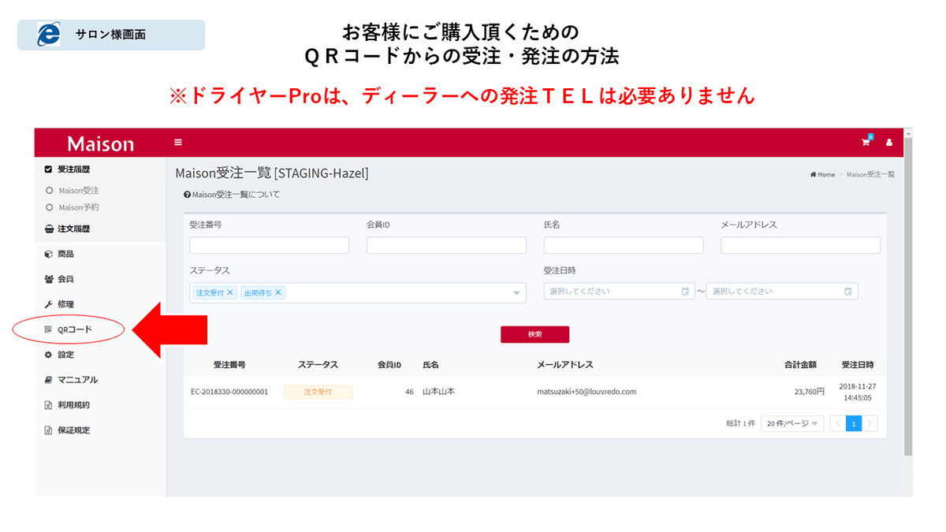Open order EC-2018330-000000001

(229, 392)
